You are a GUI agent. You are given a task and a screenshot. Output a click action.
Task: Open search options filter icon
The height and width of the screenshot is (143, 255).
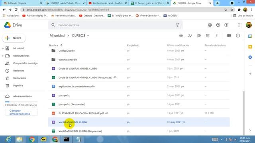(x=177, y=25)
